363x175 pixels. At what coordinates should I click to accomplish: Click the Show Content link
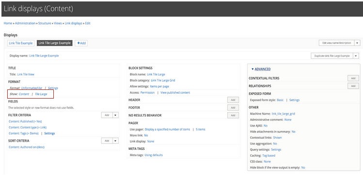coord(24,94)
